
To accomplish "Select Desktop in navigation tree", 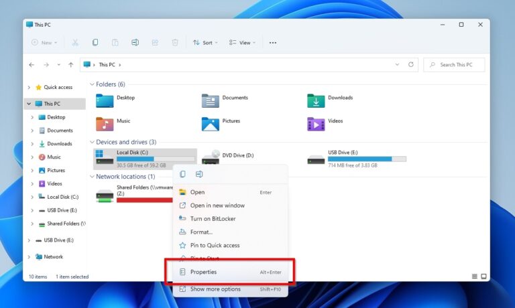I will click(x=56, y=117).
